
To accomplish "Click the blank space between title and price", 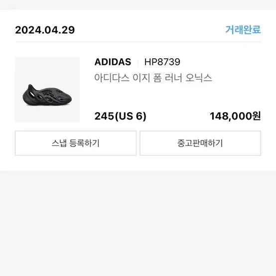I will point(177,97).
